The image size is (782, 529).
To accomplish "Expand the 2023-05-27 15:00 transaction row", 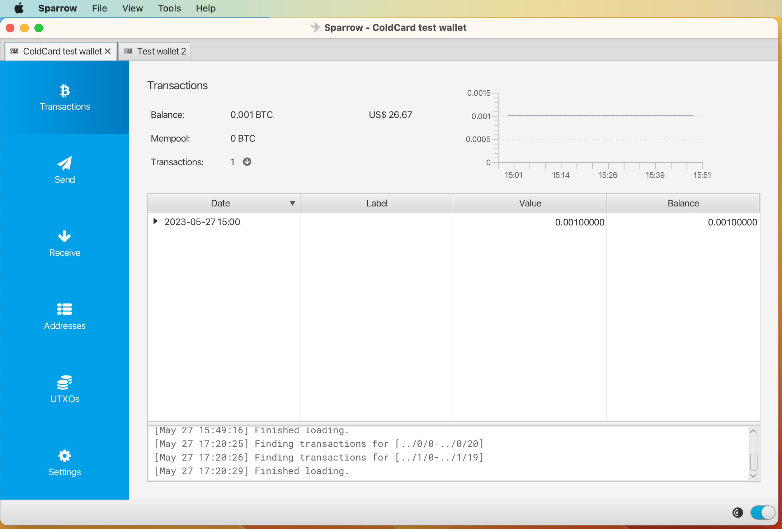I will pyautogui.click(x=155, y=221).
